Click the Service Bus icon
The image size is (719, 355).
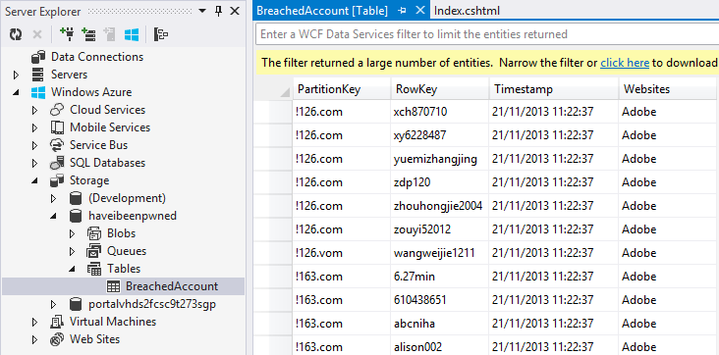tap(57, 145)
